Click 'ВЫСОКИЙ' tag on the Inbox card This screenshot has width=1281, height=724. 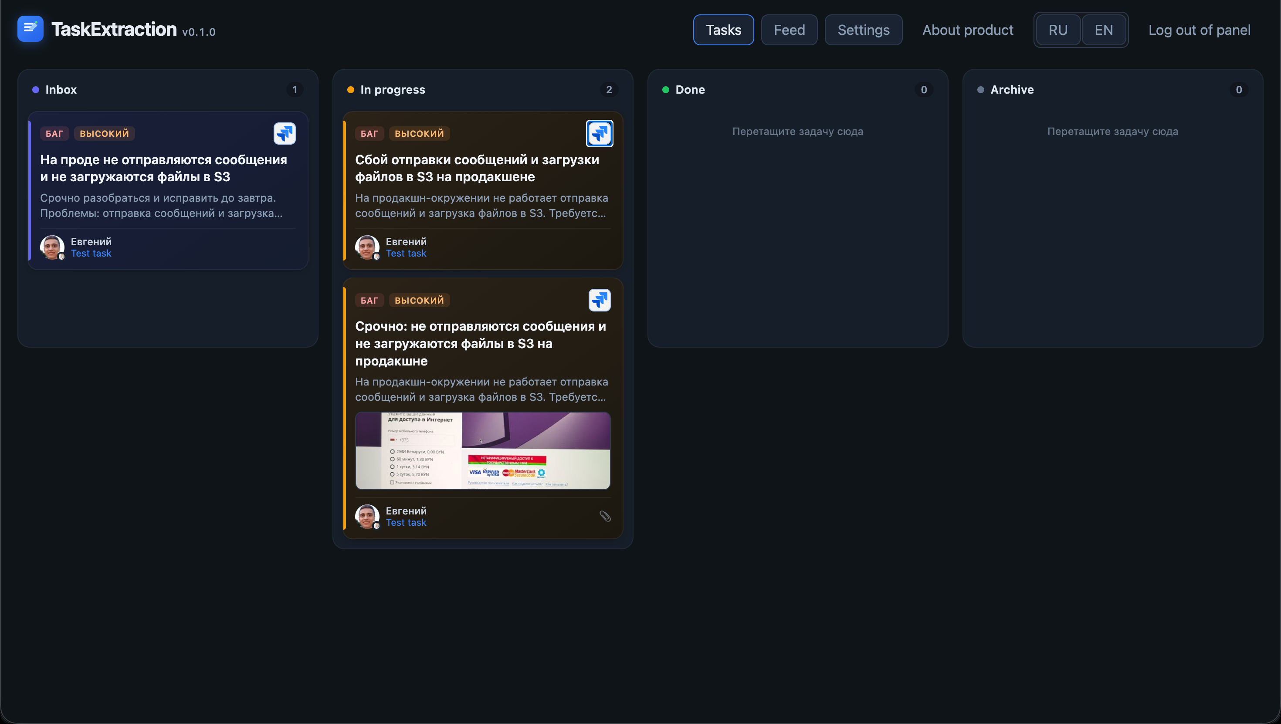coord(105,133)
